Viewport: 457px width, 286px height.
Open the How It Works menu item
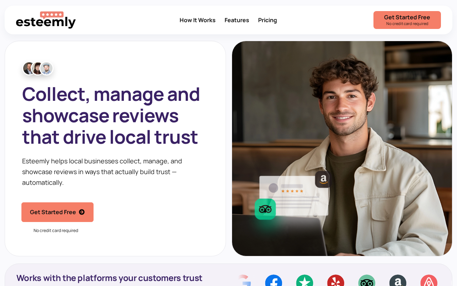(x=197, y=20)
